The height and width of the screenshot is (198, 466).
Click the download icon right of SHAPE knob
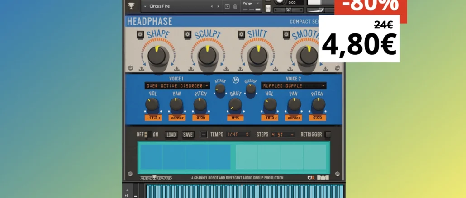click(177, 69)
